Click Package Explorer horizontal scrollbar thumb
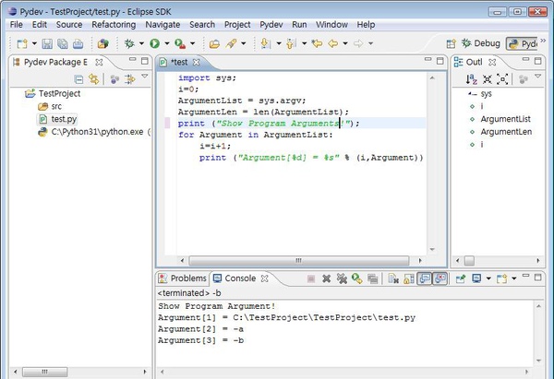554x379 pixels. coord(45,372)
